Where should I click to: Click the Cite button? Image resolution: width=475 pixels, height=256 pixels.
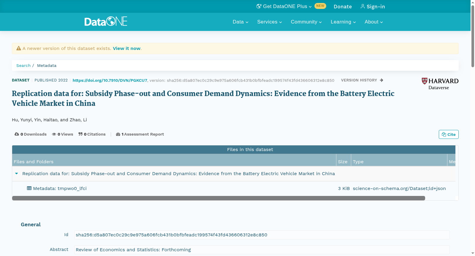pos(449,134)
